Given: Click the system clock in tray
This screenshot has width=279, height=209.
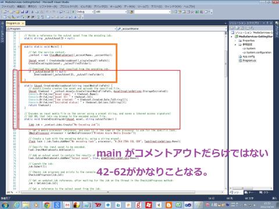Looking at the screenshot, I should click(x=267, y=205).
